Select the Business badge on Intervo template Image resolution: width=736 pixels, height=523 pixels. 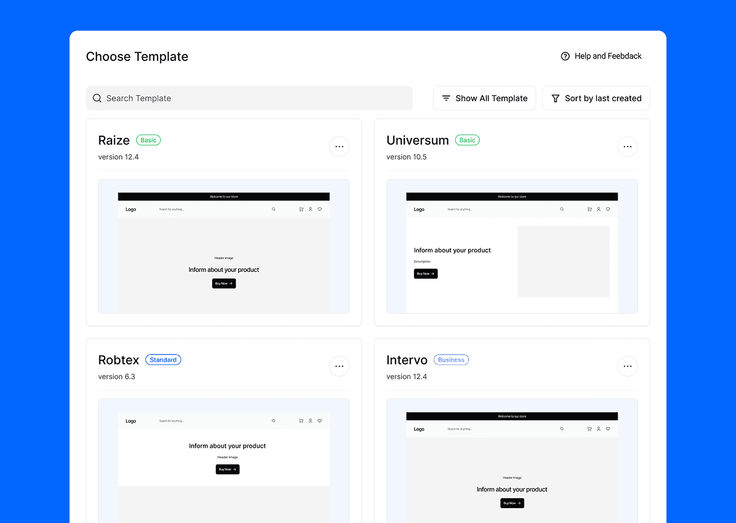tap(451, 359)
